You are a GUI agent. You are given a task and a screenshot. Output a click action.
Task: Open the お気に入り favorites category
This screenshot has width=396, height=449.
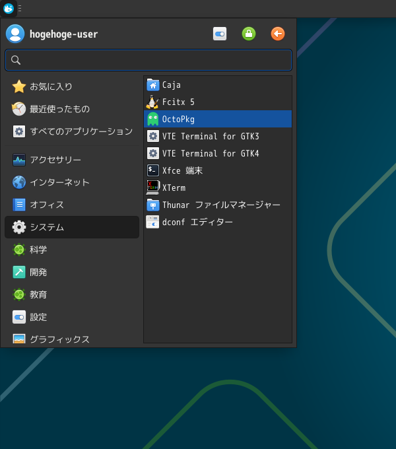pos(72,86)
